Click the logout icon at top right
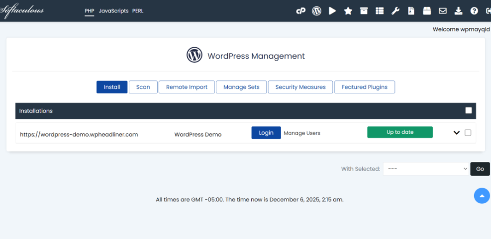Screen dimensions: 491x239 pos(488,11)
